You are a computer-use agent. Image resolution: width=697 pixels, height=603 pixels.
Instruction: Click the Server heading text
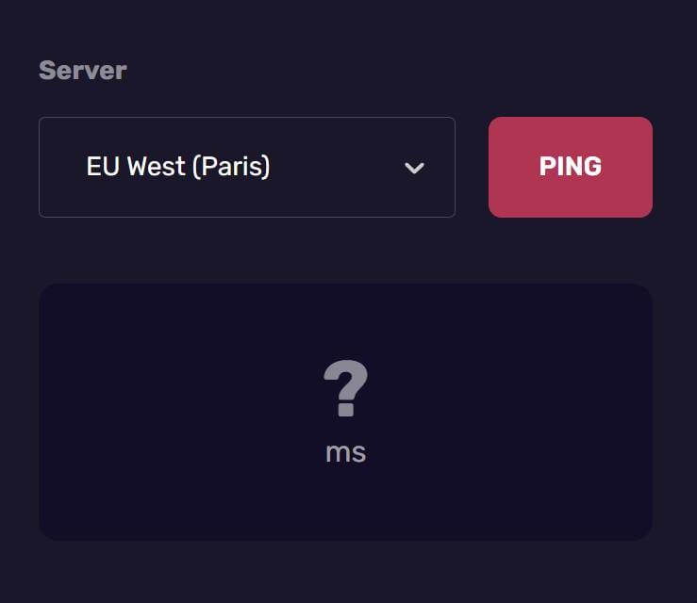(83, 71)
